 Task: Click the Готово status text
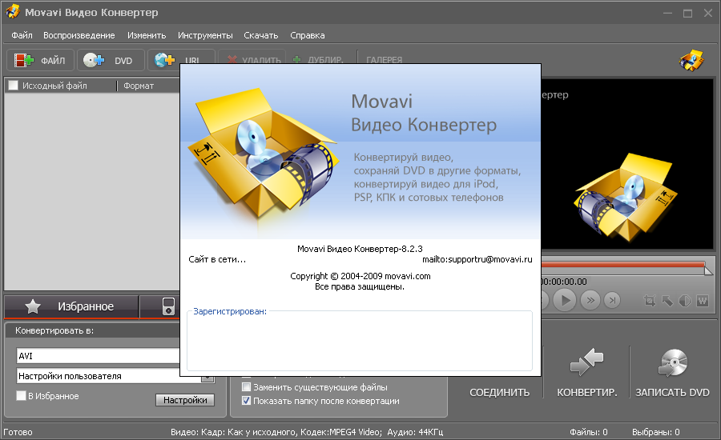click(18, 432)
